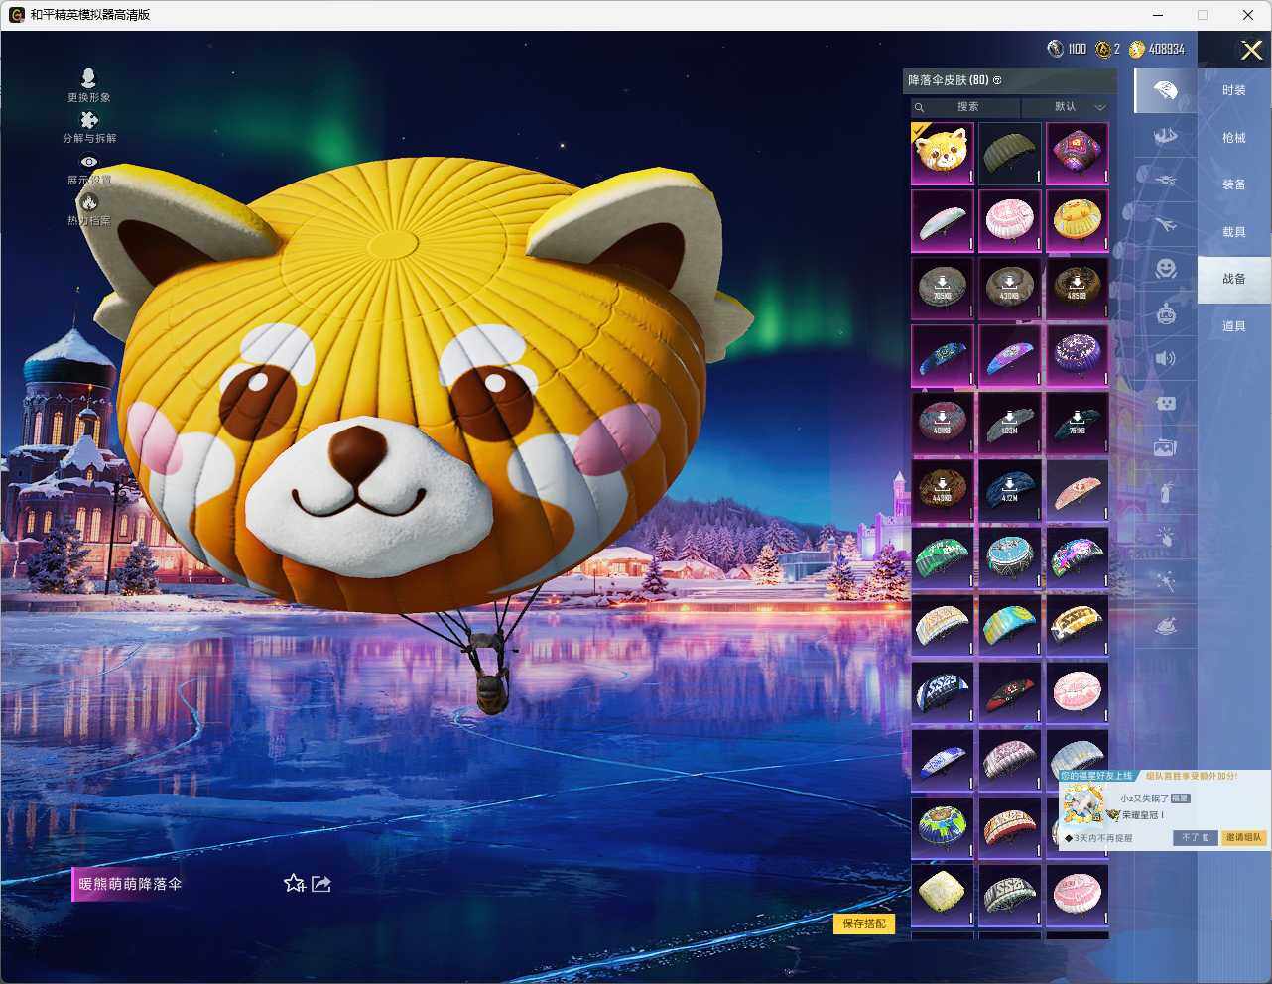Image resolution: width=1272 pixels, height=984 pixels.
Task: Dismiss the popup with 不了 button
Action: [1195, 838]
